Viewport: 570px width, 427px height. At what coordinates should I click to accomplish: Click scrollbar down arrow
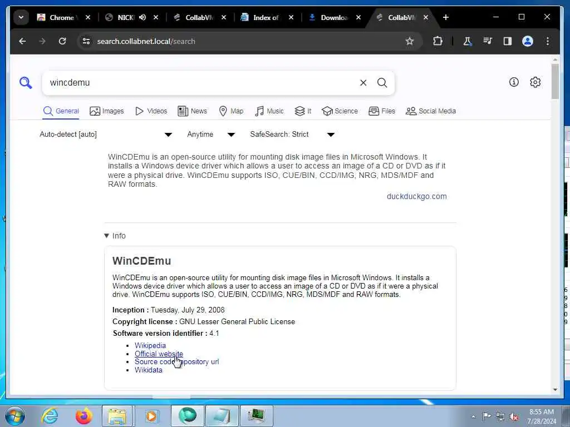click(555, 390)
